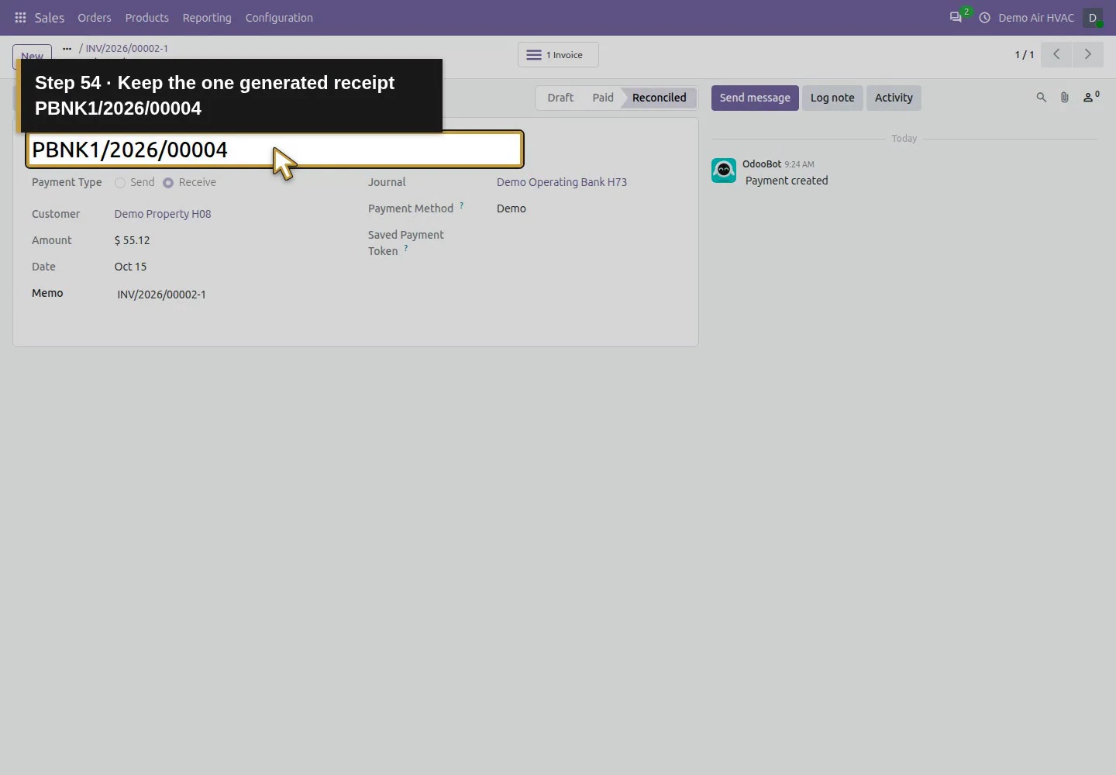Image resolution: width=1116 pixels, height=775 pixels.
Task: Click the Reconciled status stage
Action: tap(660, 98)
